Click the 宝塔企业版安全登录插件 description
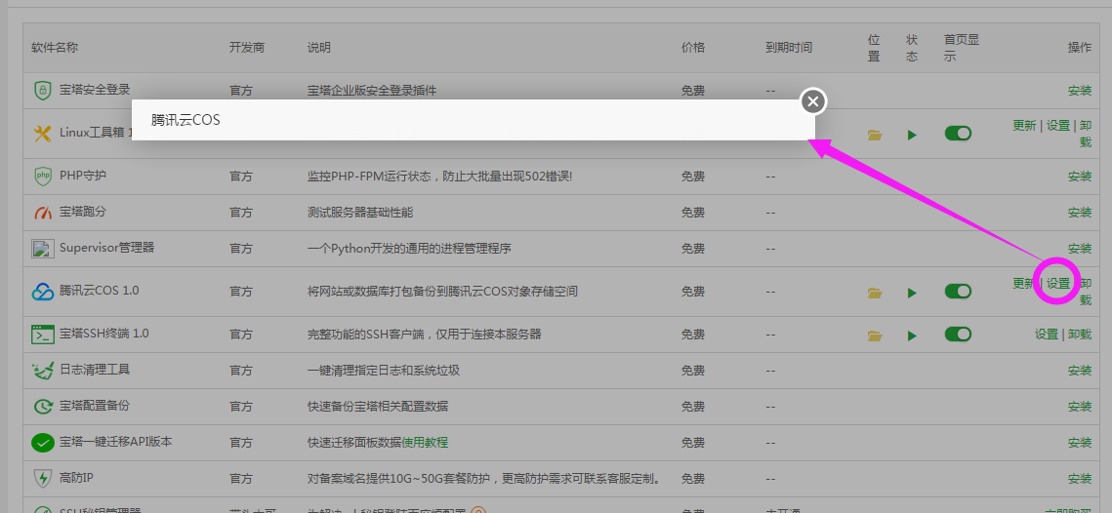Viewport: 1112px width, 513px height. (x=372, y=91)
